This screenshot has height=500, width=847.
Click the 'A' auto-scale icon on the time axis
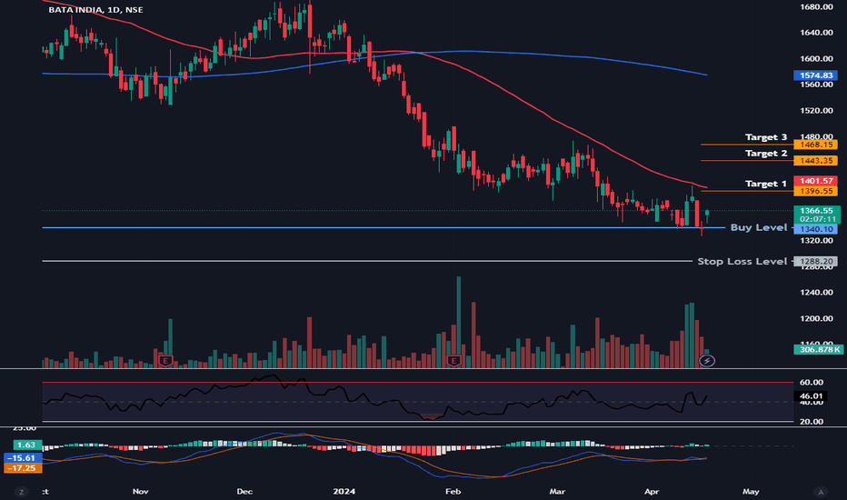(x=821, y=492)
